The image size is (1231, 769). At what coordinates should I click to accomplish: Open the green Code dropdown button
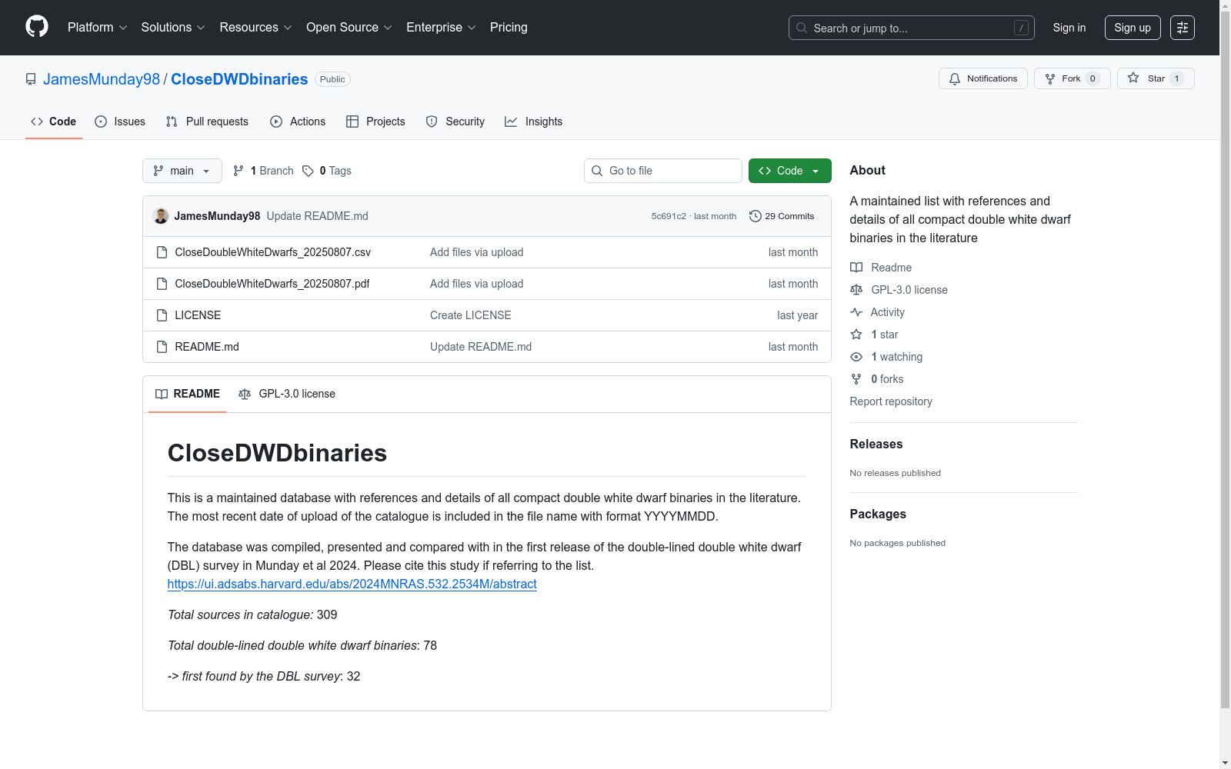tap(790, 171)
